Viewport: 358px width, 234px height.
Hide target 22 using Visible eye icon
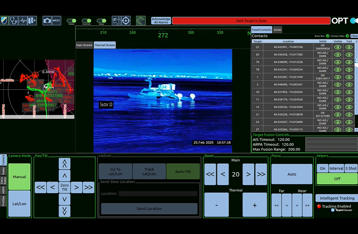[x=338, y=47]
